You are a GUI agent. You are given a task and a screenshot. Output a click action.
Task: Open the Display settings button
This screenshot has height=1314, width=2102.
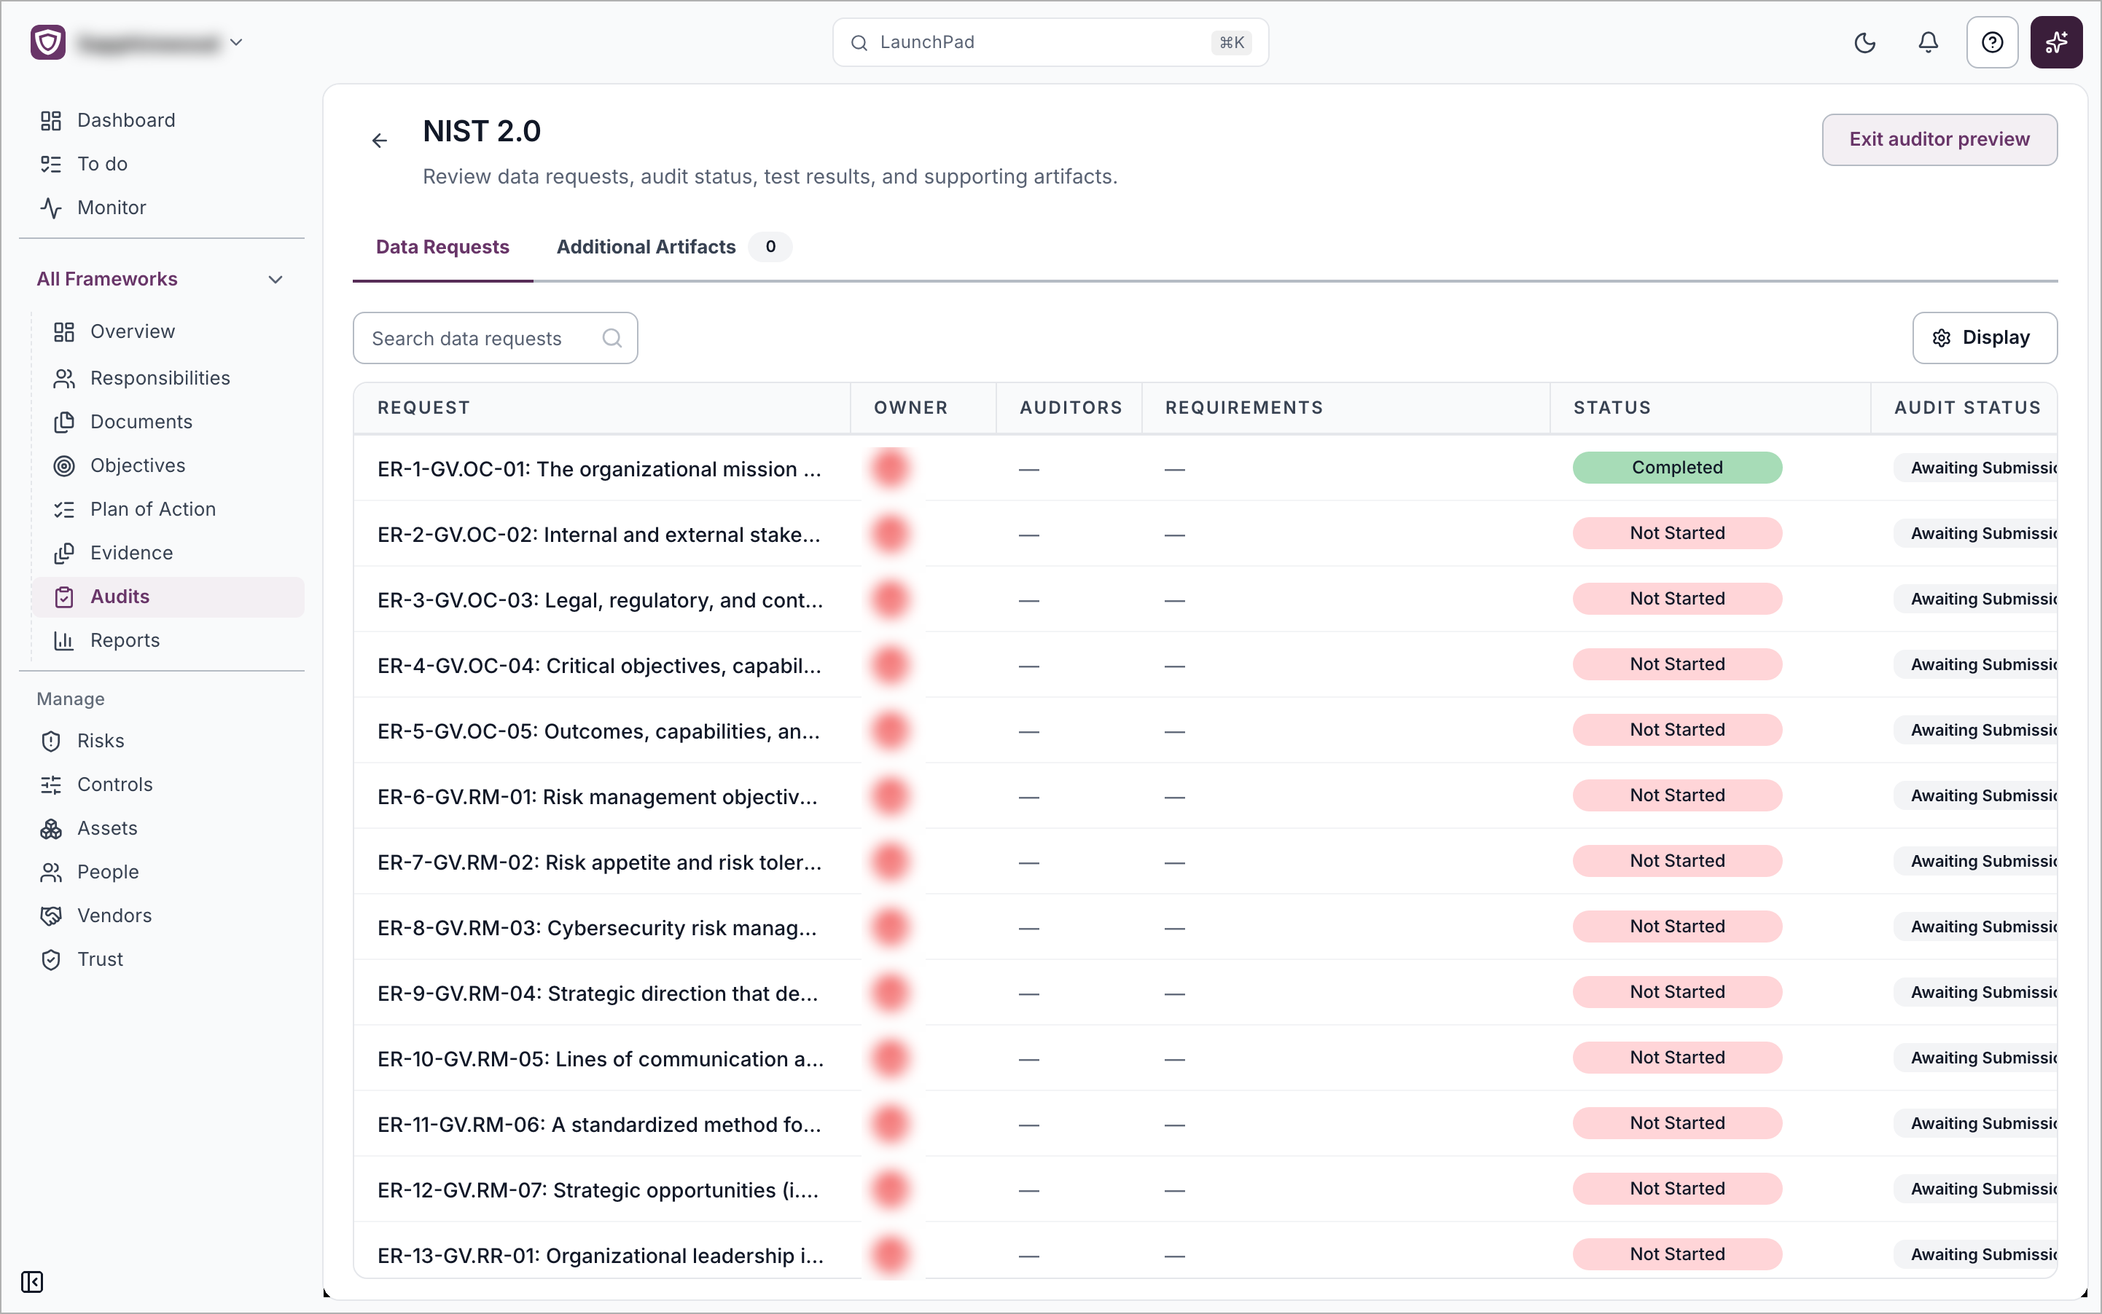(1984, 337)
